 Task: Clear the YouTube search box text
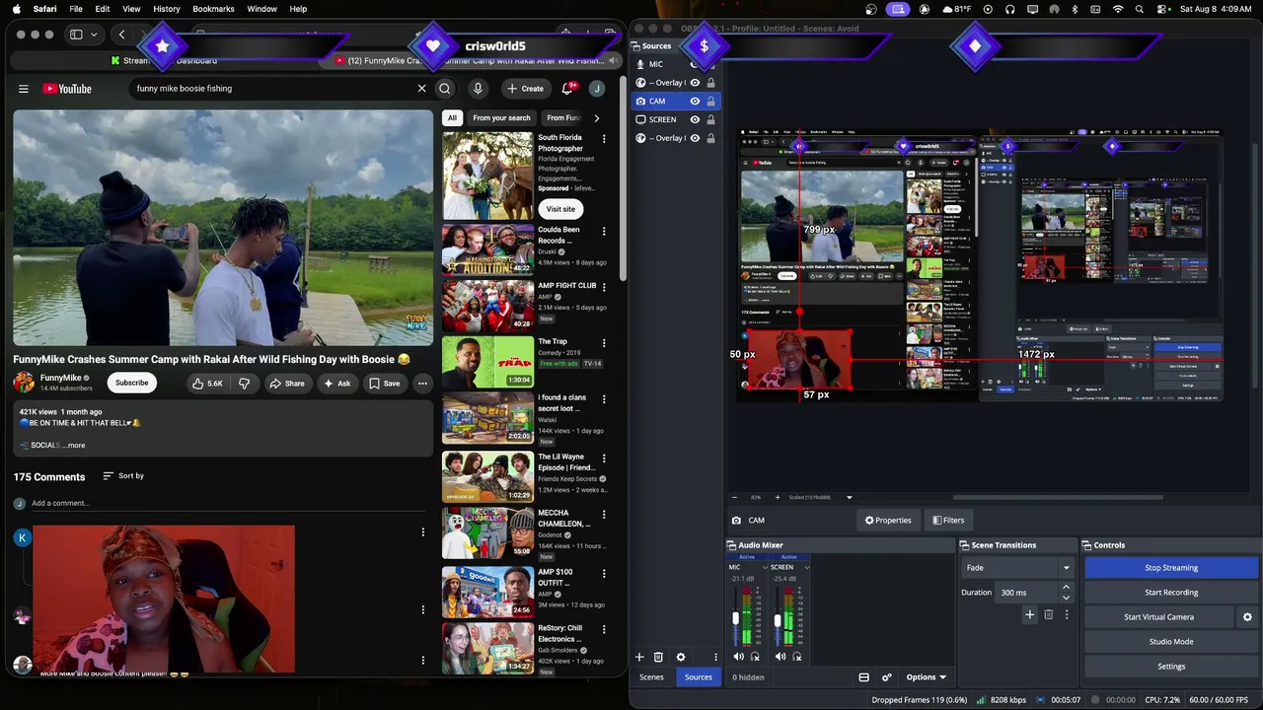[x=421, y=89]
